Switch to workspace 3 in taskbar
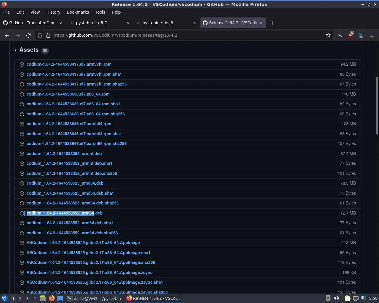The height and width of the screenshot is (303, 379). pos(28,299)
